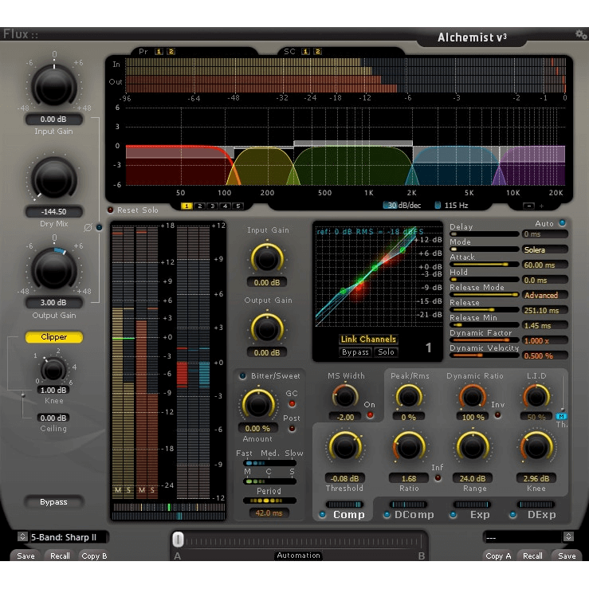Click the Inv LED near Dynamic Ratio
Screen dimensions: 589x589
(x=498, y=414)
